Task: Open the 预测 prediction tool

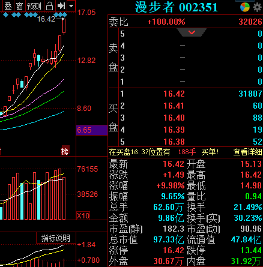Action: [x=34, y=6]
